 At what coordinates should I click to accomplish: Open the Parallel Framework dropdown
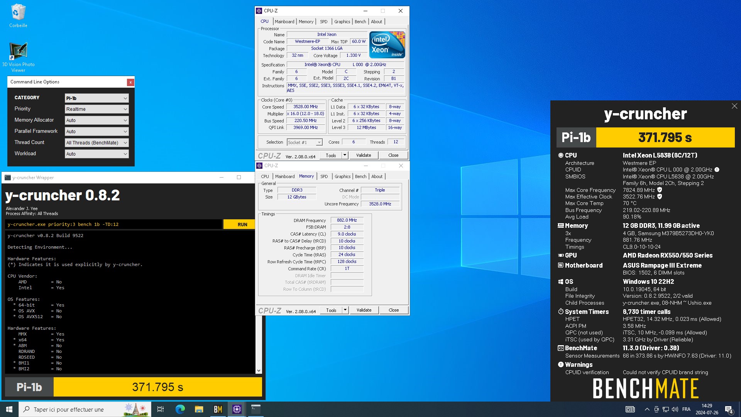(96, 132)
